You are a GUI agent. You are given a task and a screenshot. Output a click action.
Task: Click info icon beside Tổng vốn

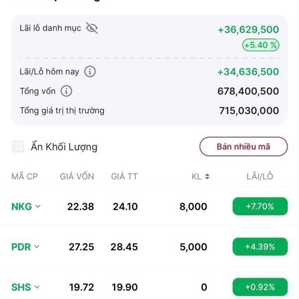[x=66, y=91]
